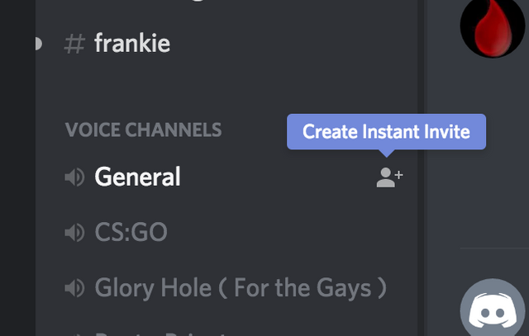Viewport: 529px width, 336px height.
Task: Click the Create Instant Invite tooltip
Action: click(x=386, y=132)
